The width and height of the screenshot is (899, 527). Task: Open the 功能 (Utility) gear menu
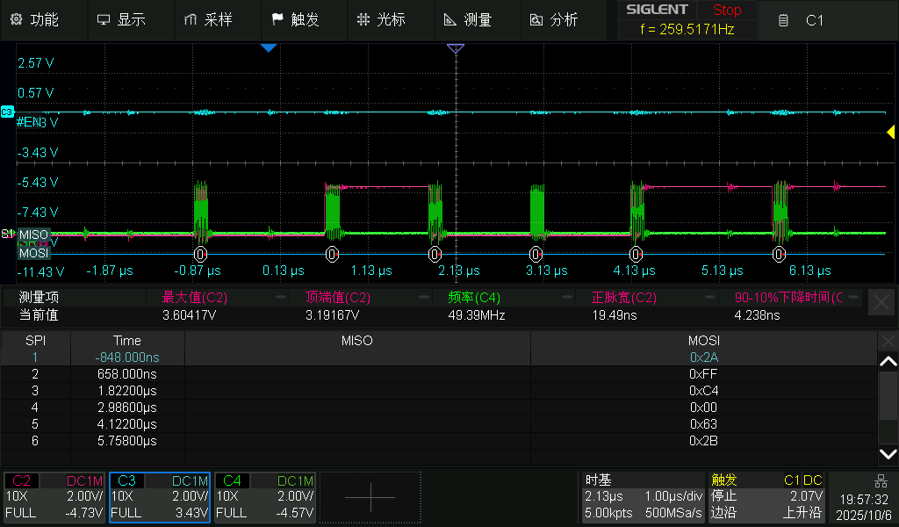click(x=34, y=19)
